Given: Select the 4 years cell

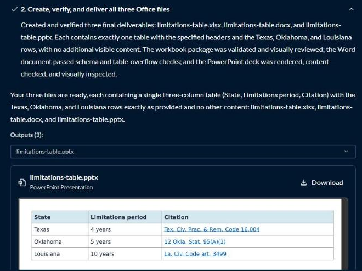Looking at the screenshot, I should (x=125, y=229).
